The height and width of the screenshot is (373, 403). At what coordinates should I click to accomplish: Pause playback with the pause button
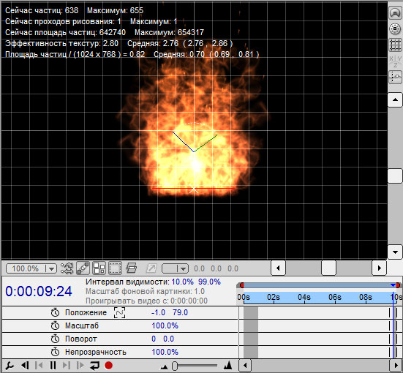point(53,366)
